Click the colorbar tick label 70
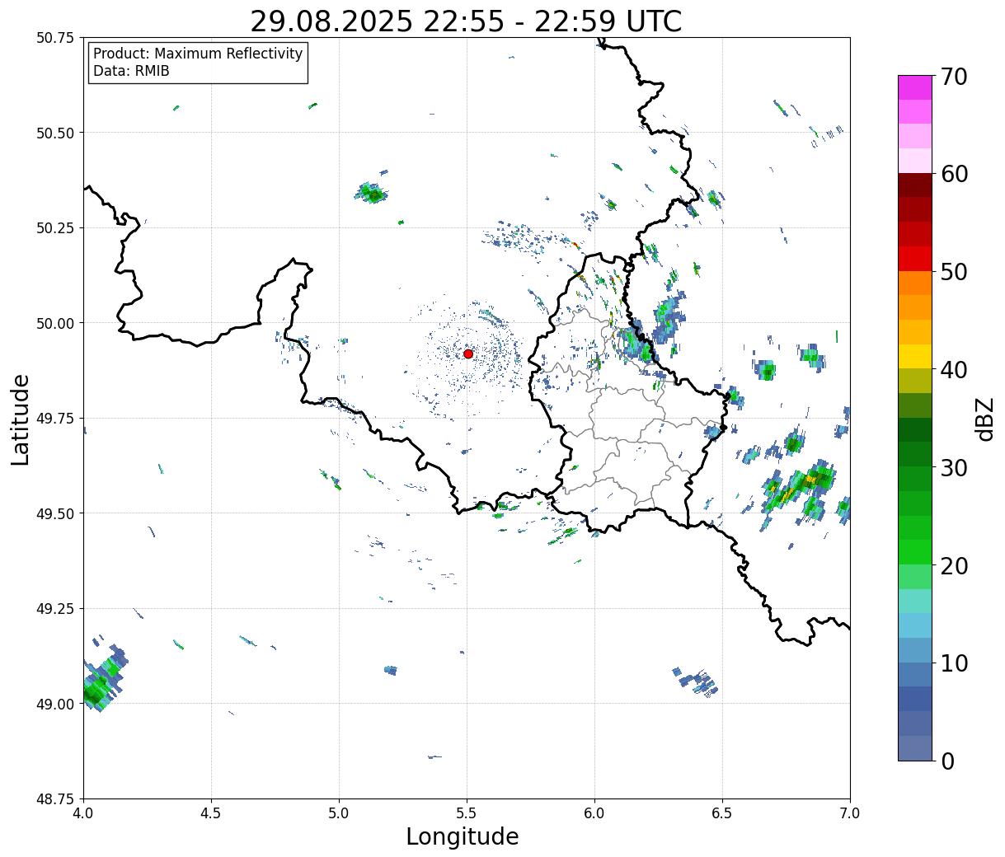 coord(954,77)
